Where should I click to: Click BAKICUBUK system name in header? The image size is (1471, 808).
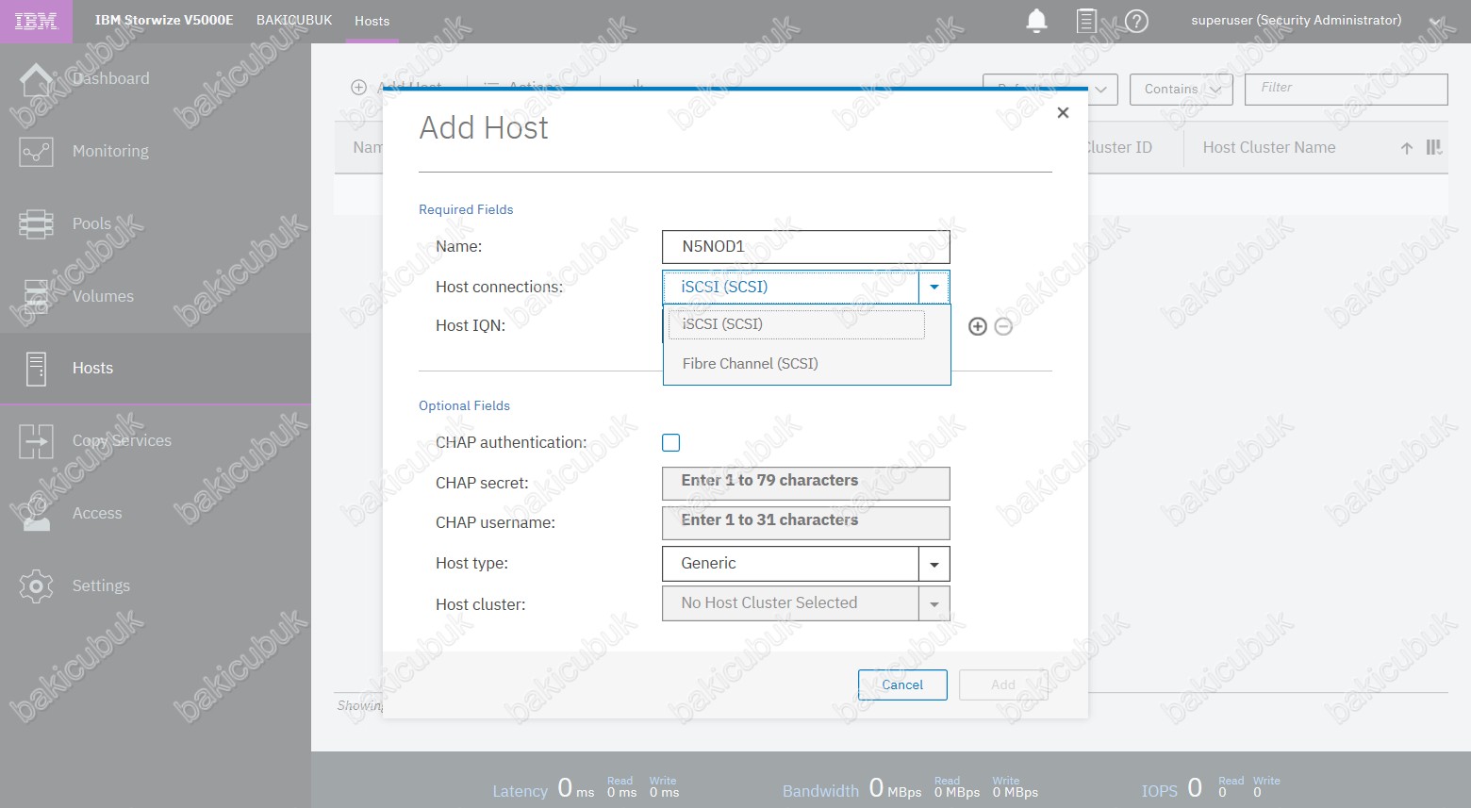click(x=294, y=20)
